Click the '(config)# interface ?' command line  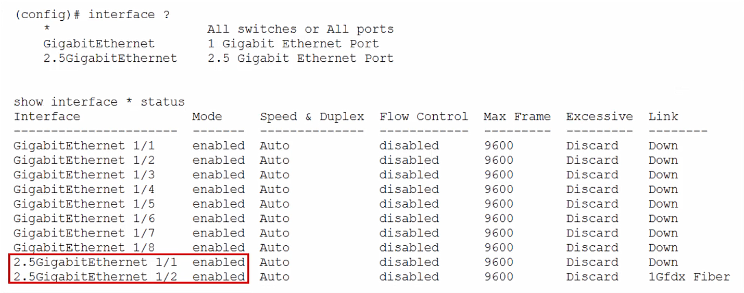(92, 15)
